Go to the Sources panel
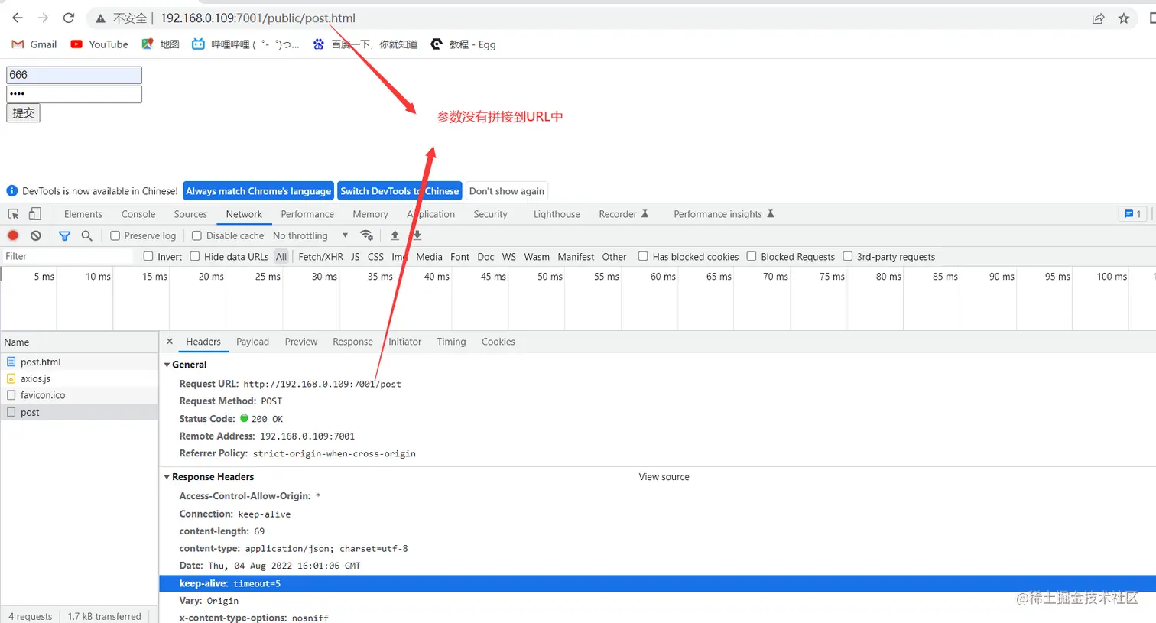 click(190, 214)
